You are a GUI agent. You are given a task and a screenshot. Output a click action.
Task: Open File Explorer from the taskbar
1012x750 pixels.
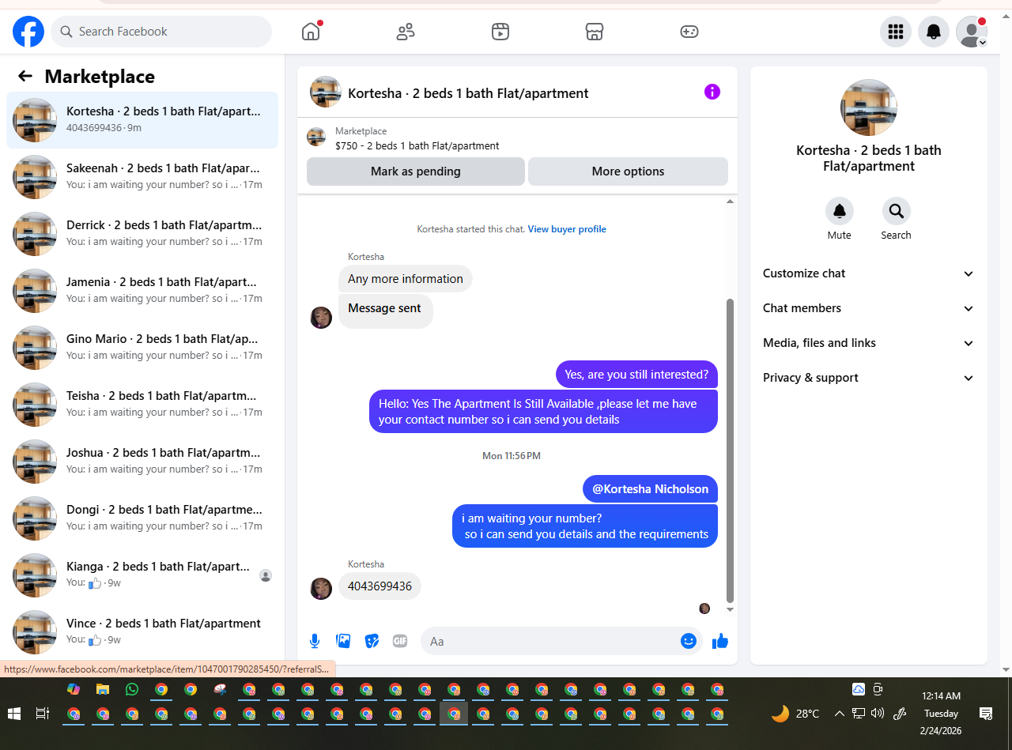[x=103, y=689]
